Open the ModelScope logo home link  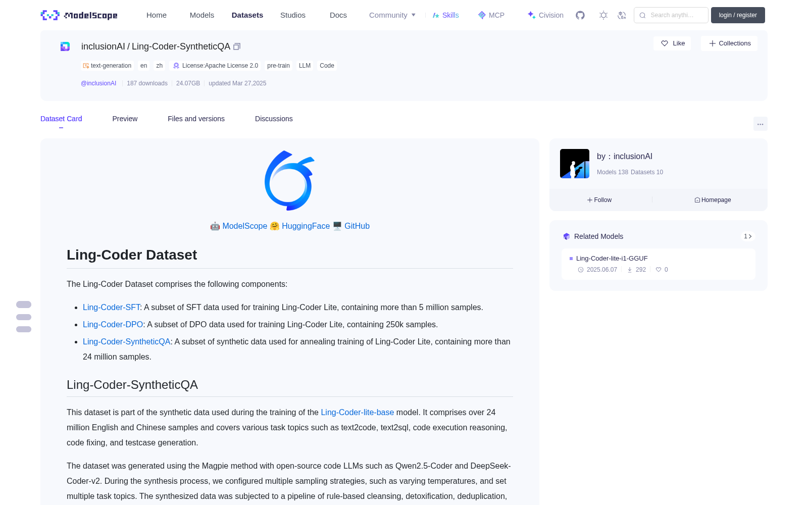[79, 15]
